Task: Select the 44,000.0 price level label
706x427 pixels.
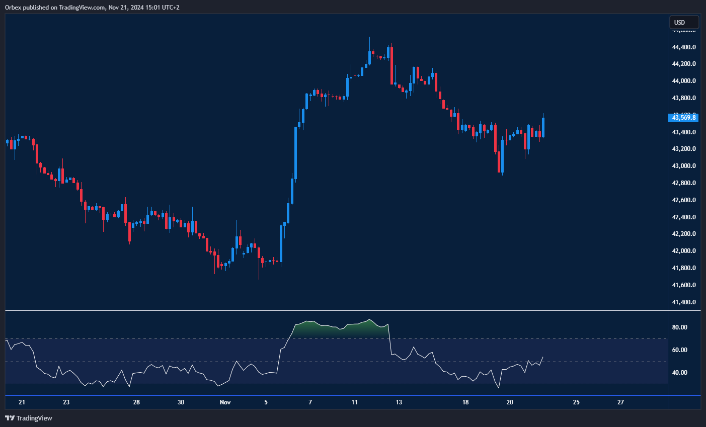Action: pos(684,81)
